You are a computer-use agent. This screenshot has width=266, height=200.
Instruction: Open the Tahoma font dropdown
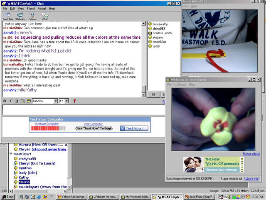(x=56, y=101)
